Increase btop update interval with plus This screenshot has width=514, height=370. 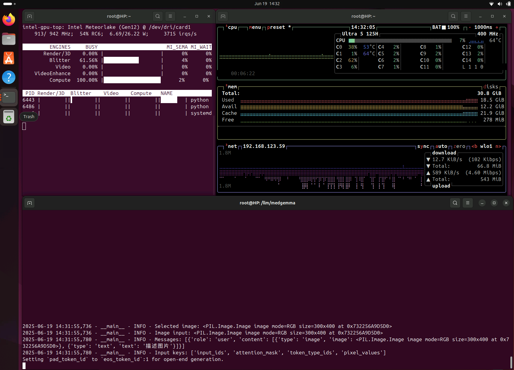point(497,27)
